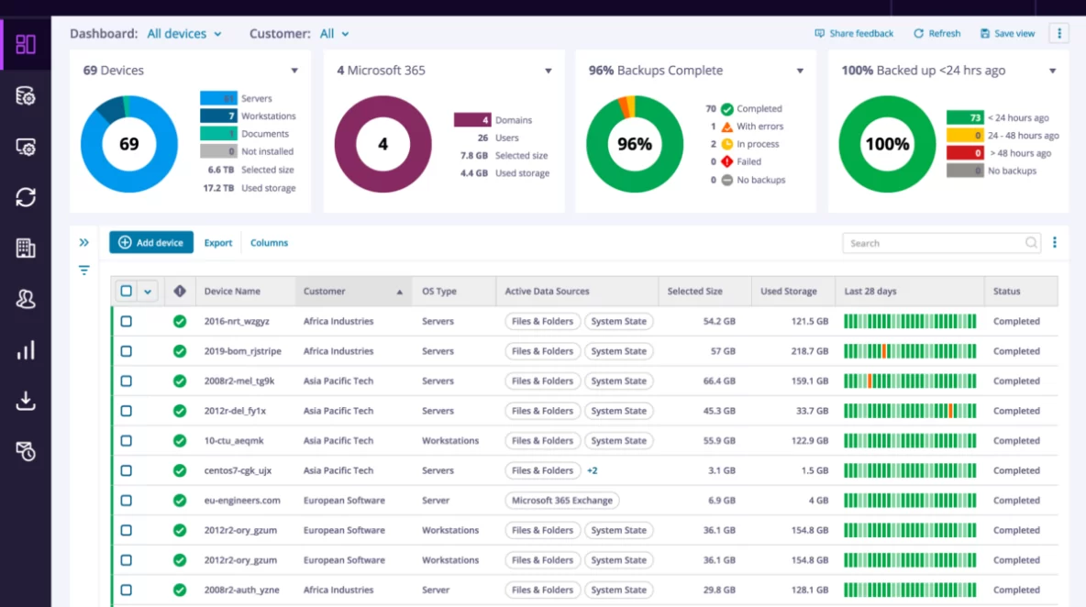1086x607 pixels.
Task: Toggle the select-all checkbox in table header
Action: (x=127, y=292)
